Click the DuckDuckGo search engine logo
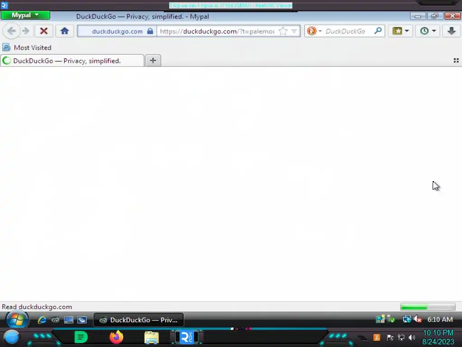The image size is (462, 347). point(311,31)
